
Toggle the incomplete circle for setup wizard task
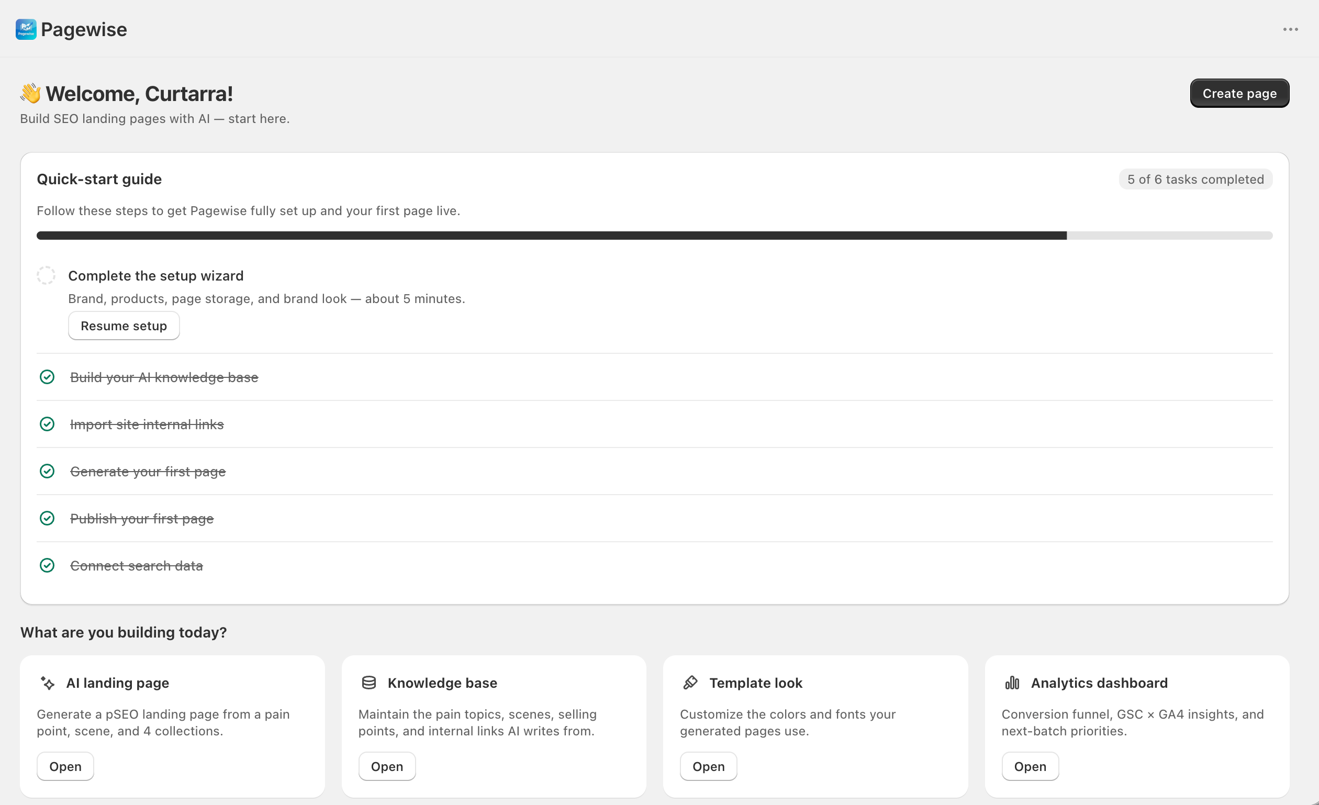click(x=46, y=275)
